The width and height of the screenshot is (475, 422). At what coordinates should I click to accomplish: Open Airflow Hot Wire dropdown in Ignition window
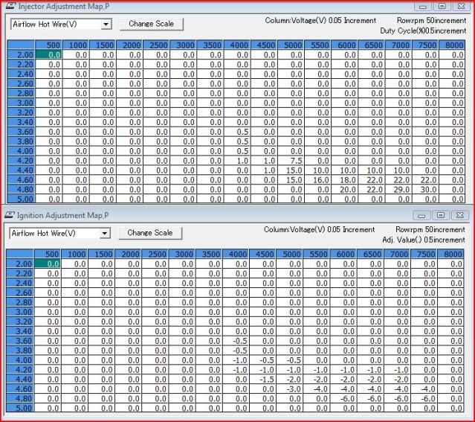(x=105, y=233)
